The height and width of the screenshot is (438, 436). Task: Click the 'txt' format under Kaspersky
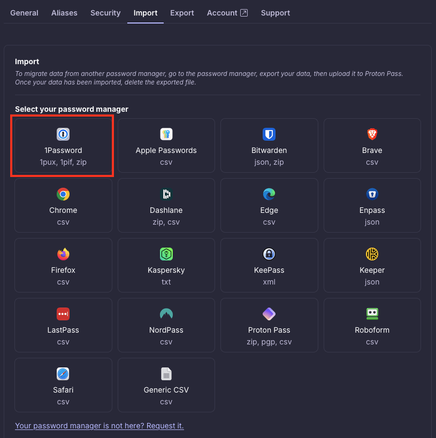(x=166, y=282)
